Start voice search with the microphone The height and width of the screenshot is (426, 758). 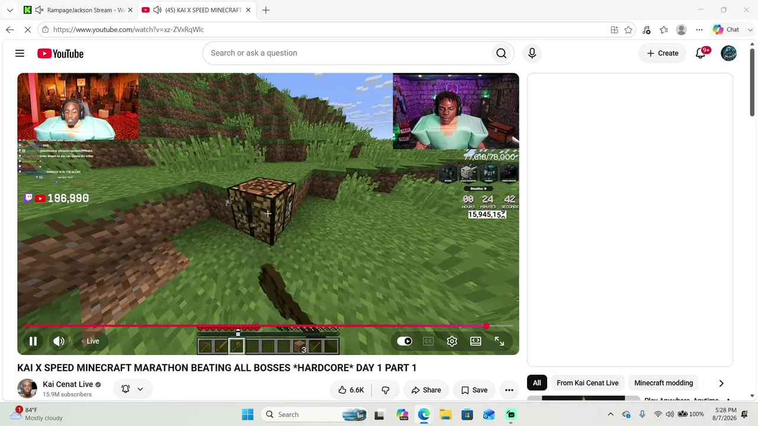point(532,53)
